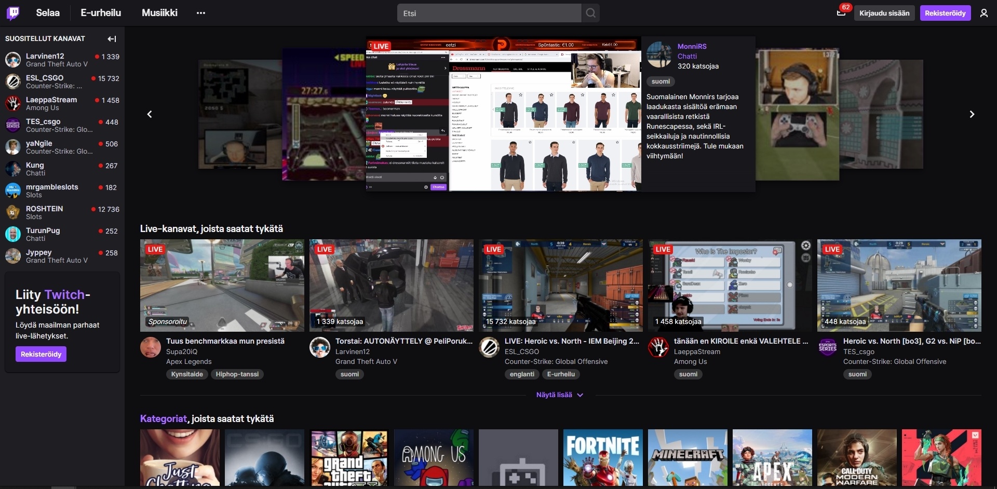Open the Twitch home logo
The width and height of the screenshot is (997, 489).
pos(13,13)
